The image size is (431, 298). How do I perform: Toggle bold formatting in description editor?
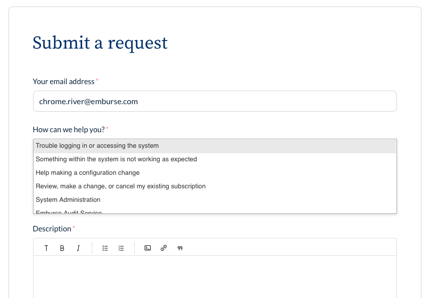pyautogui.click(x=62, y=248)
